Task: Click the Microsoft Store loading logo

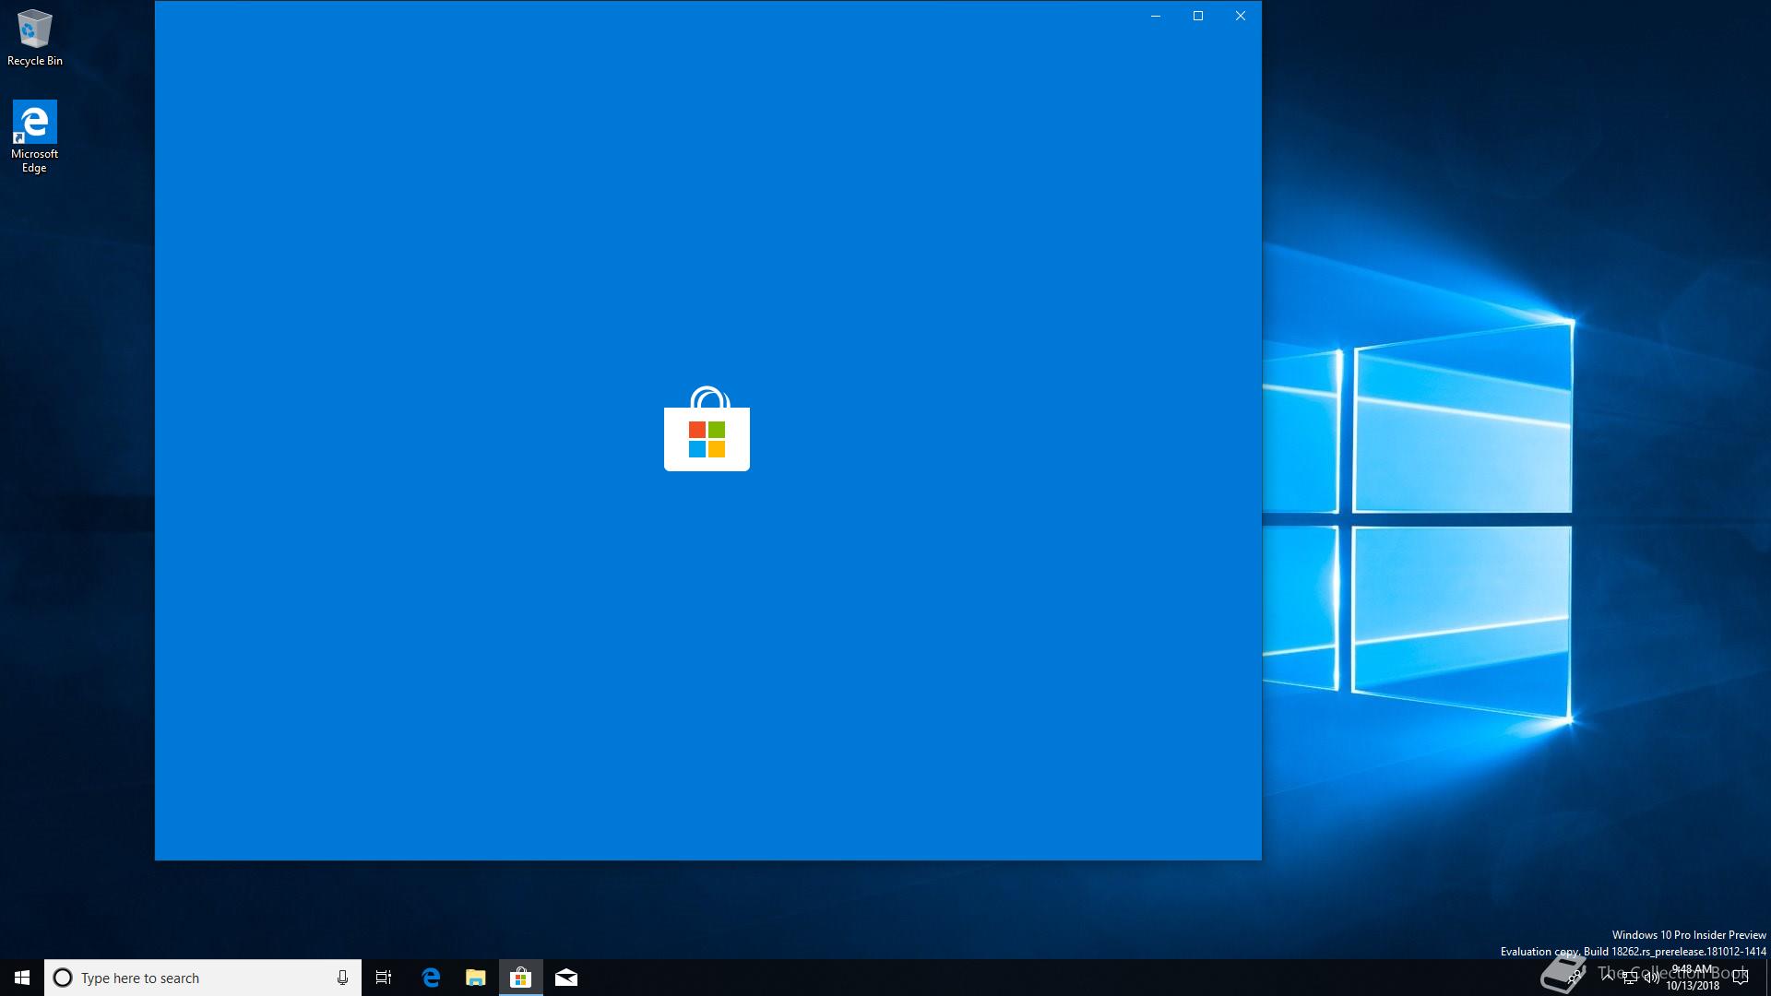Action: [x=707, y=438]
